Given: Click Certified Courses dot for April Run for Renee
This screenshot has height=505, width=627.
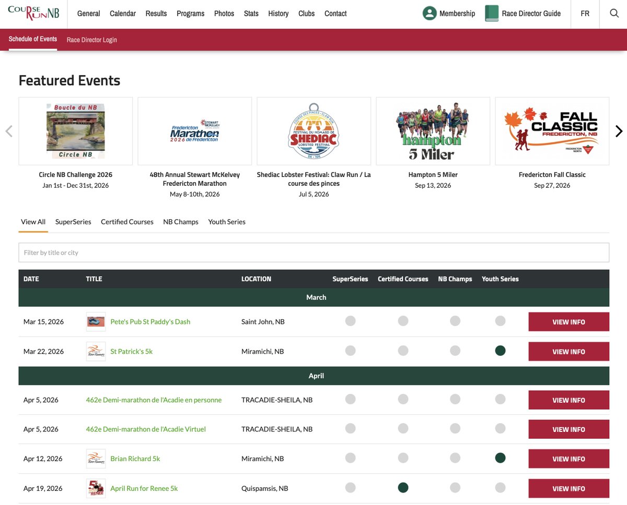Looking at the screenshot, I should 403,488.
